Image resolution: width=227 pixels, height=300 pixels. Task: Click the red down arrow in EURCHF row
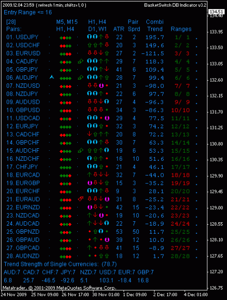107,191
